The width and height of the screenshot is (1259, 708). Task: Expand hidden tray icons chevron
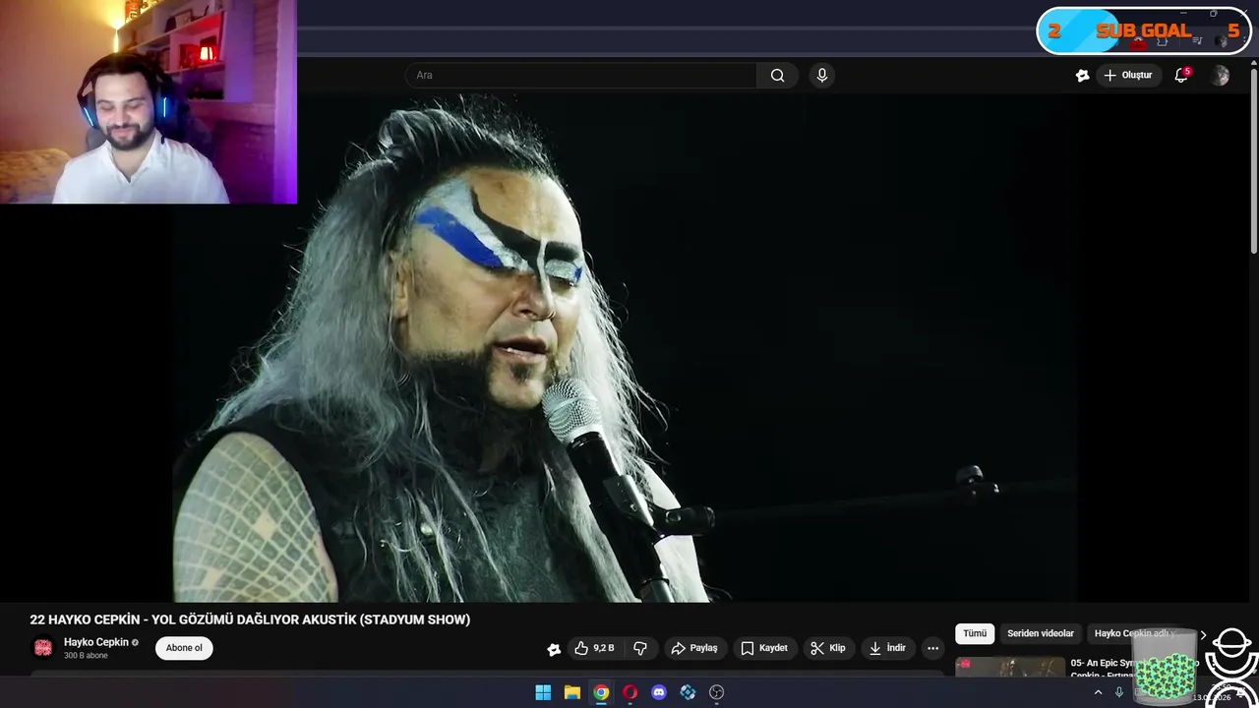(x=1098, y=693)
